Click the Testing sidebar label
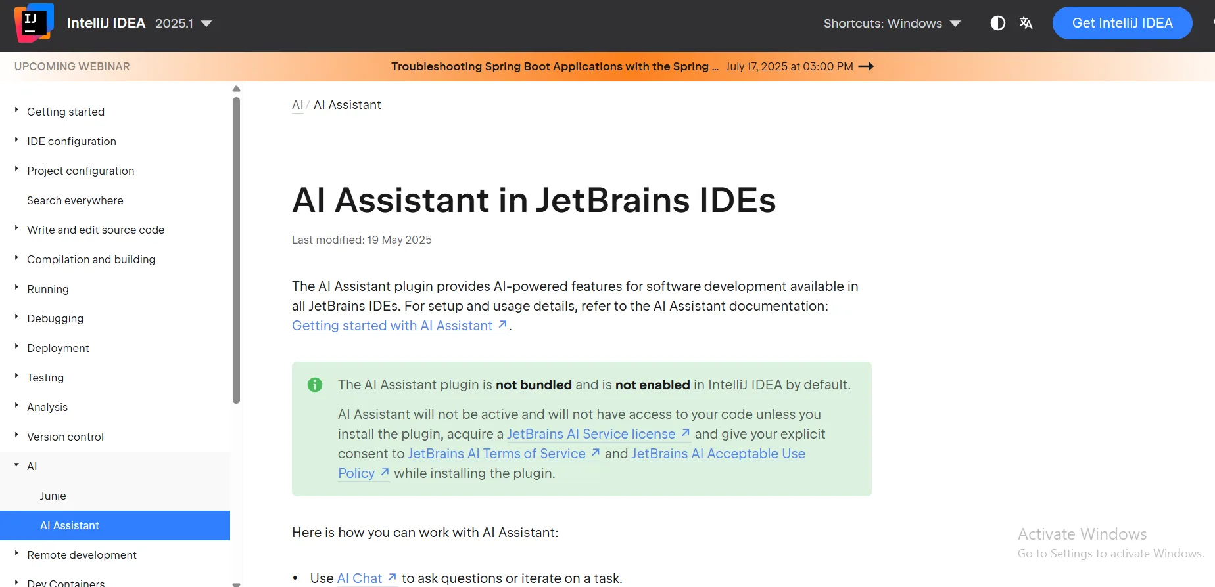This screenshot has height=587, width=1215. pos(45,378)
